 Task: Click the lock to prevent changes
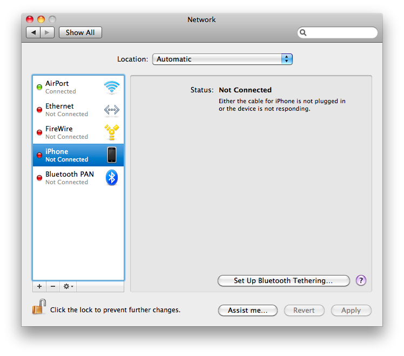(x=39, y=307)
